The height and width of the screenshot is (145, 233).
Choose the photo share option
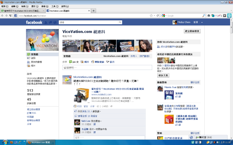point(85,62)
